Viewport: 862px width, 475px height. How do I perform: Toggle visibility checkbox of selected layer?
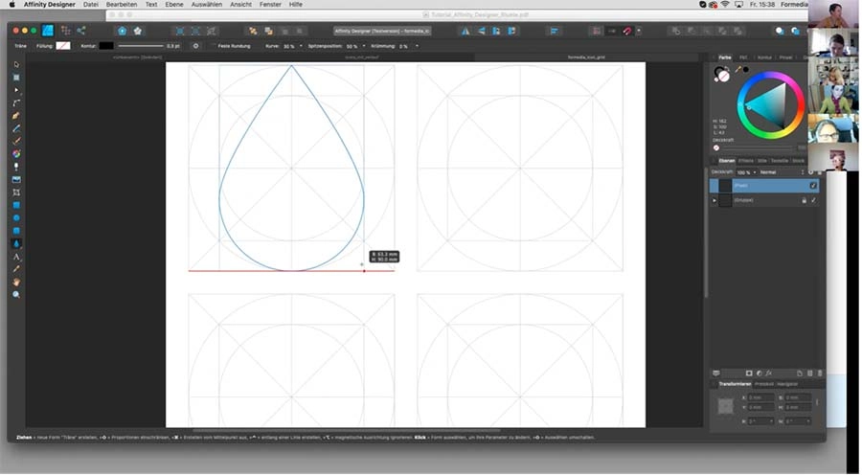click(x=813, y=185)
